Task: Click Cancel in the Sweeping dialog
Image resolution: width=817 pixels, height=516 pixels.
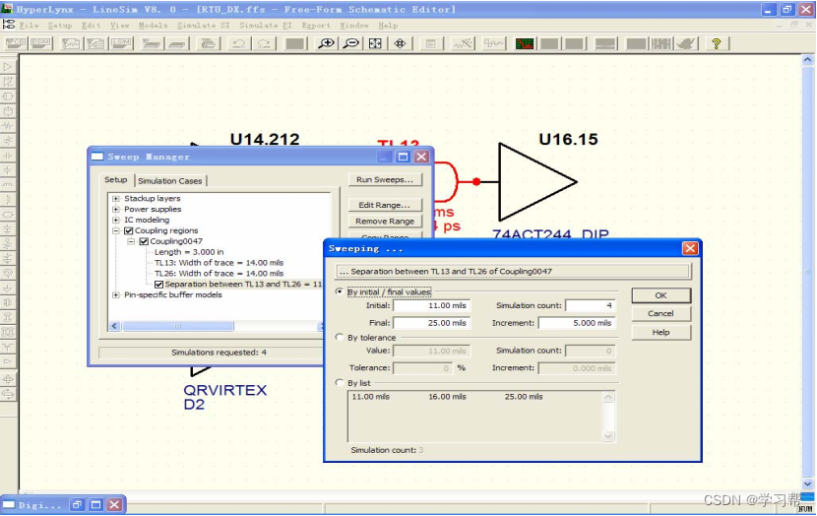Action: tap(661, 313)
